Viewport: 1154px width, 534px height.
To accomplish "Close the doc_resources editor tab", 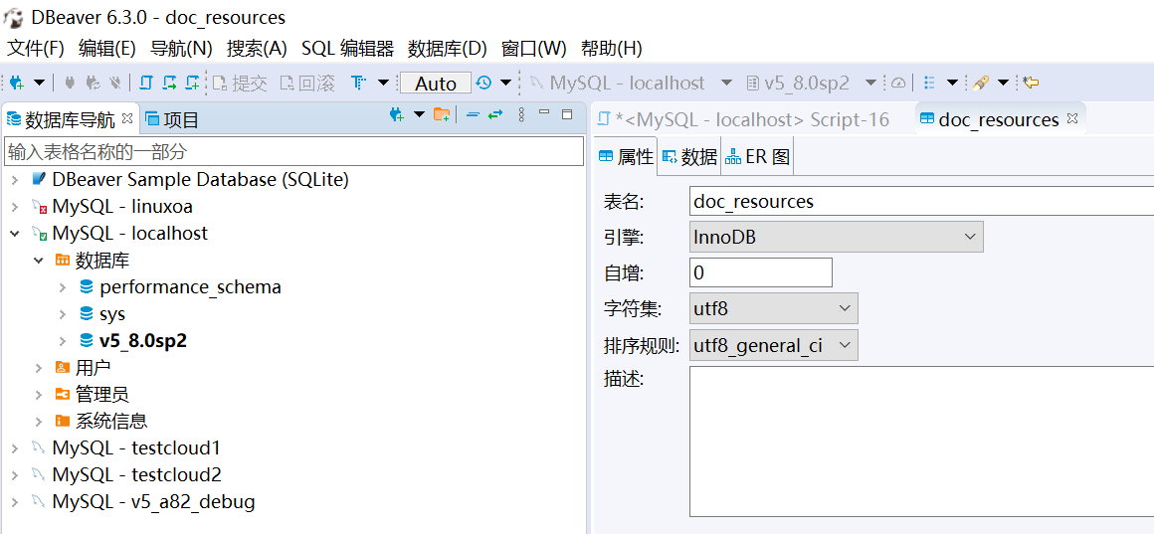I will (1072, 117).
